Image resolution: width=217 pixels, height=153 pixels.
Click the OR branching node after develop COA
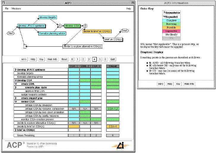click(x=85, y=26)
